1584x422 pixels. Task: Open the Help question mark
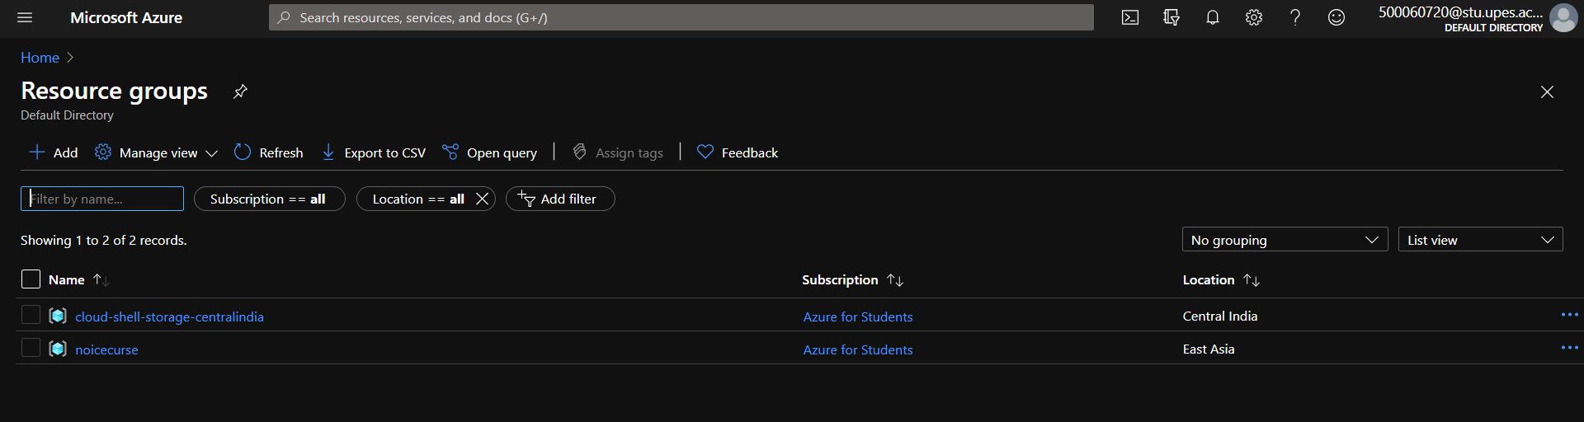1295,17
